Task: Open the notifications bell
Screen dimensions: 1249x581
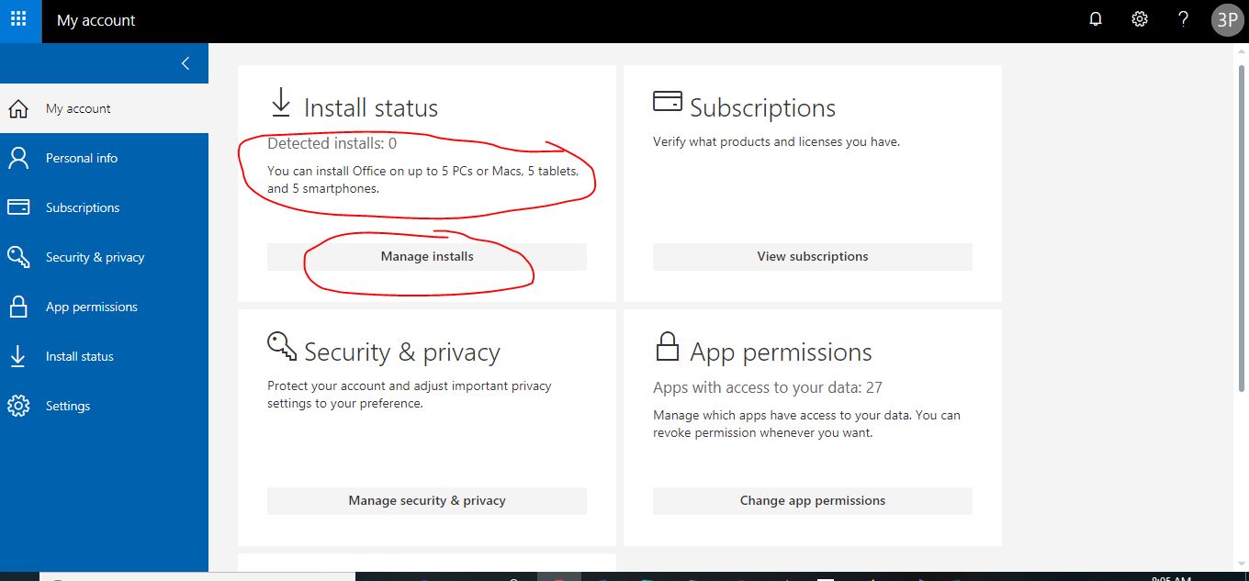Action: (1096, 19)
